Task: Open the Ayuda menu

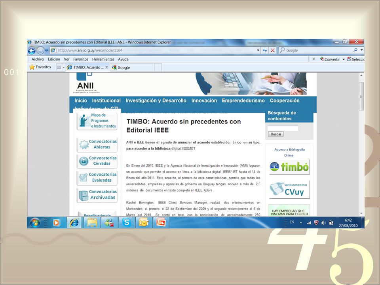Action: [x=123, y=59]
